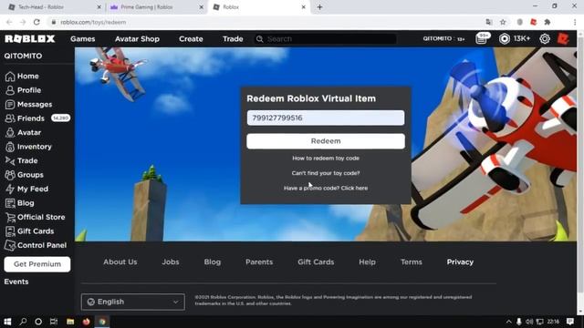
Task: Open Messages in the sidebar
Action: click(x=28, y=104)
